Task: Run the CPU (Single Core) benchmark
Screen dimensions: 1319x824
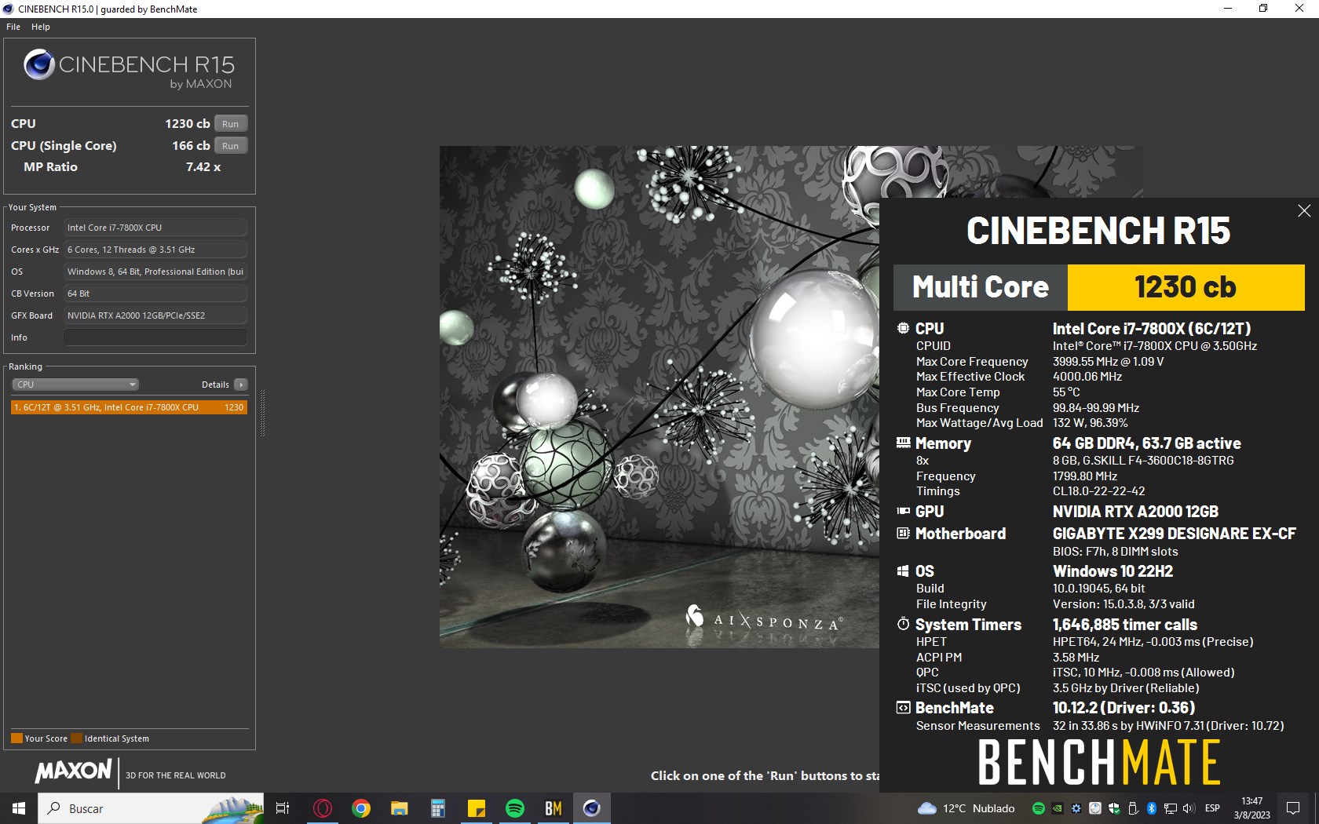Action: point(230,145)
